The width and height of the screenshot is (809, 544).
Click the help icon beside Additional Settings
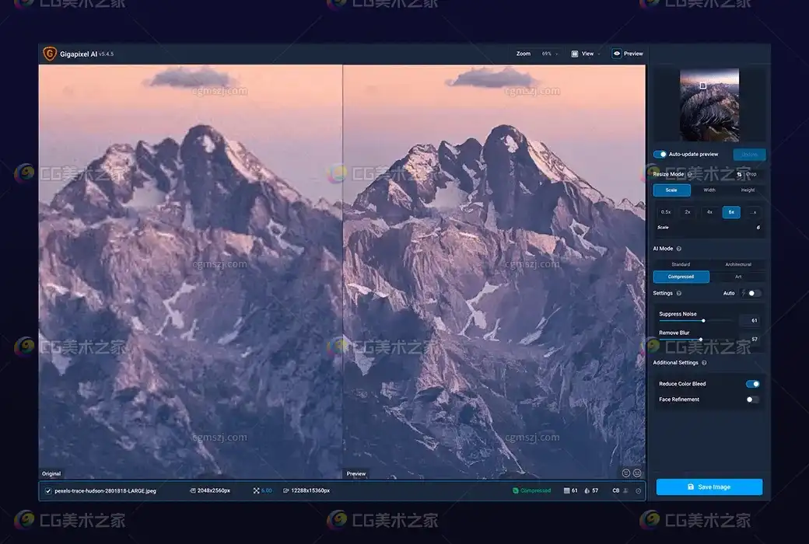click(704, 363)
